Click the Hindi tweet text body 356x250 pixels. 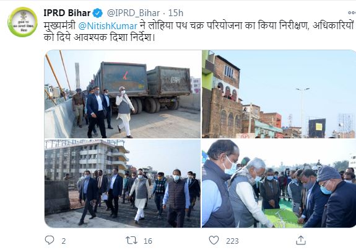click(199, 32)
